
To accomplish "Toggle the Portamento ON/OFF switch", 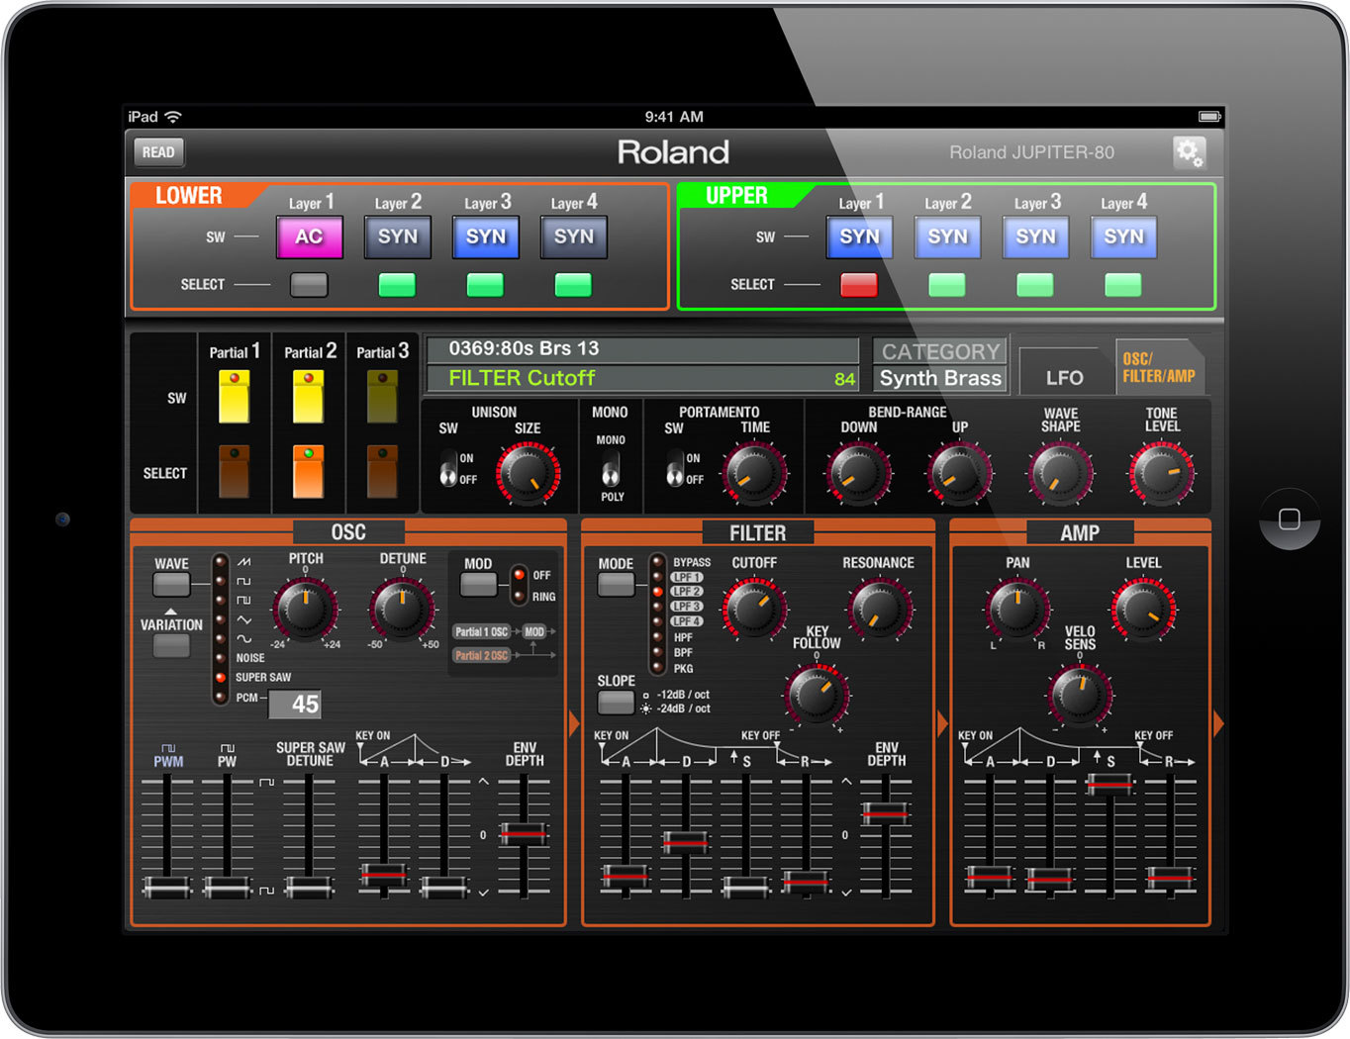I will pos(675,469).
